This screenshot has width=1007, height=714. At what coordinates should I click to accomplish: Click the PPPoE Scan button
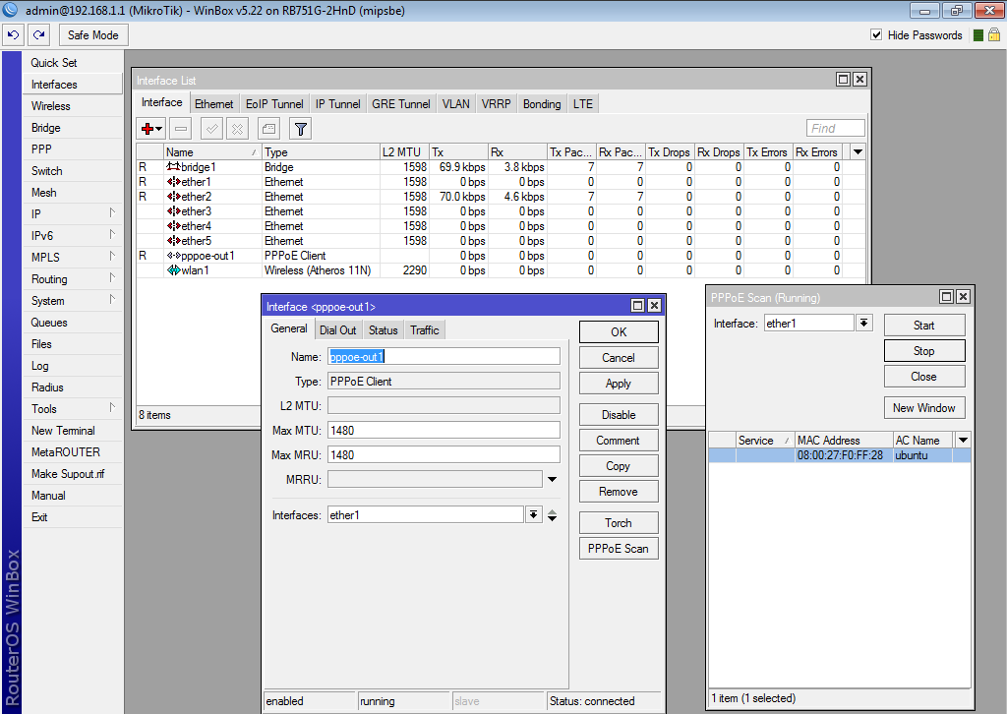[619, 549]
